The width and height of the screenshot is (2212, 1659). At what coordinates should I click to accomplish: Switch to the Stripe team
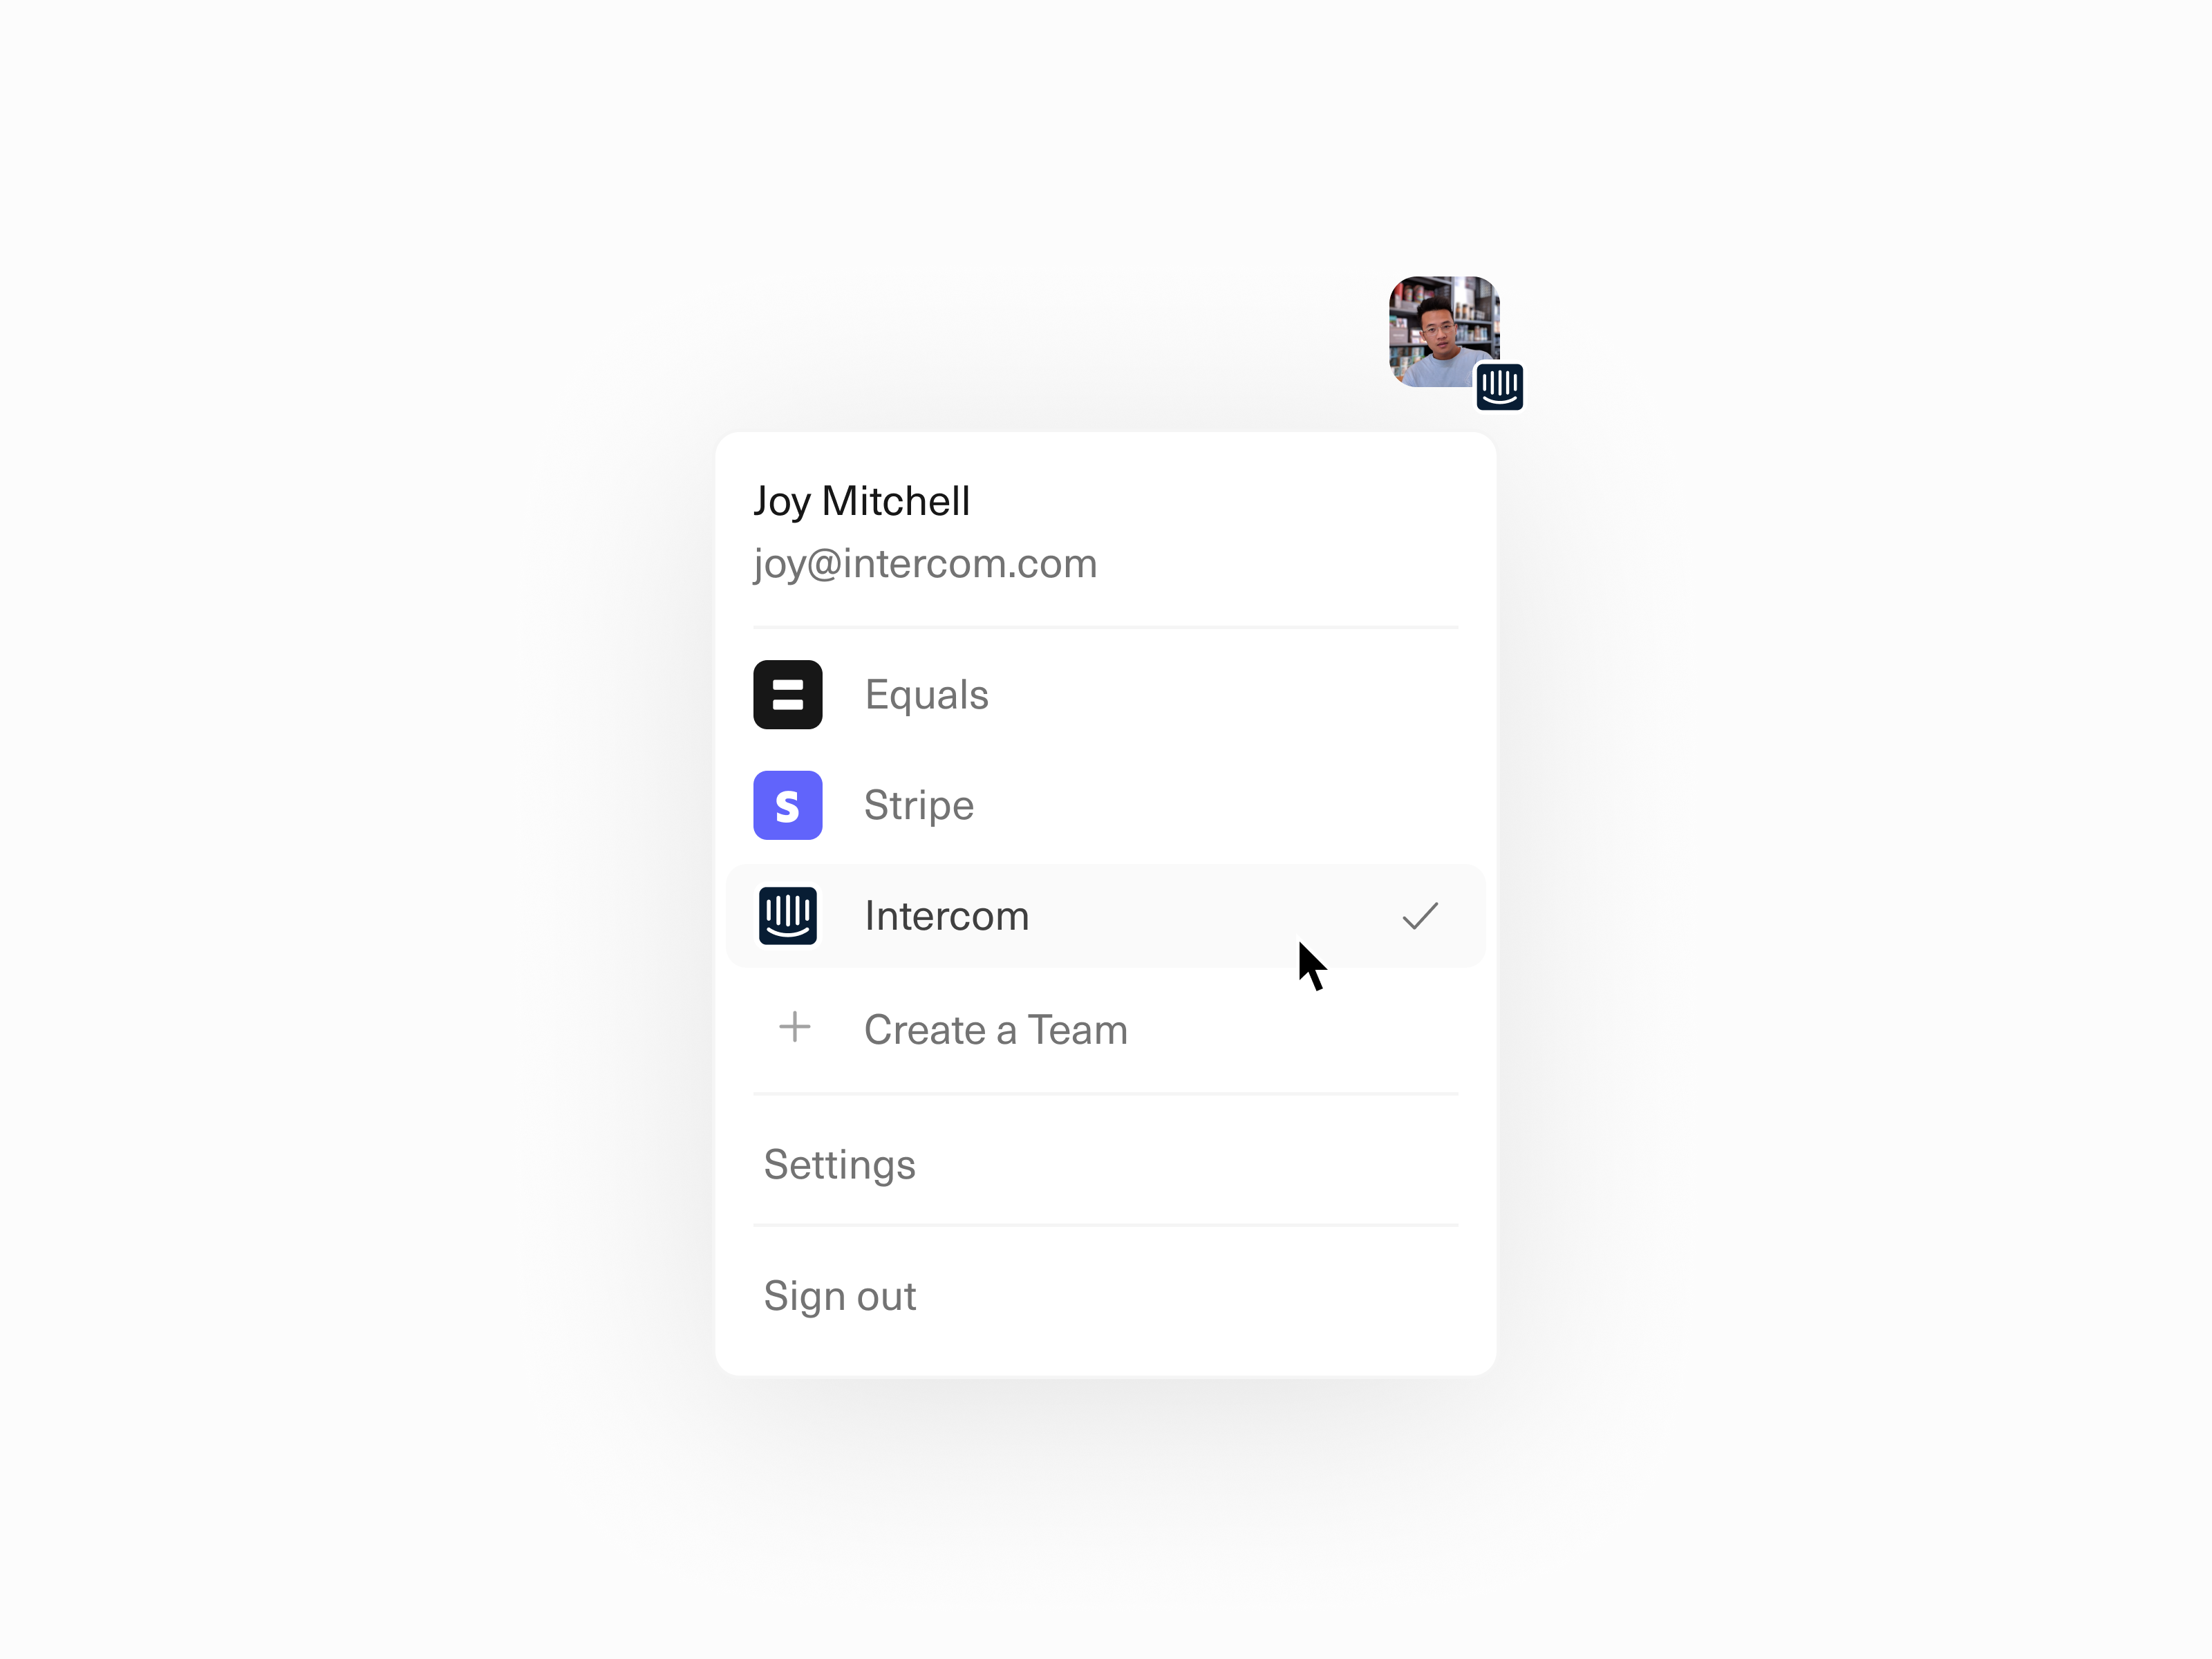[x=1105, y=805]
